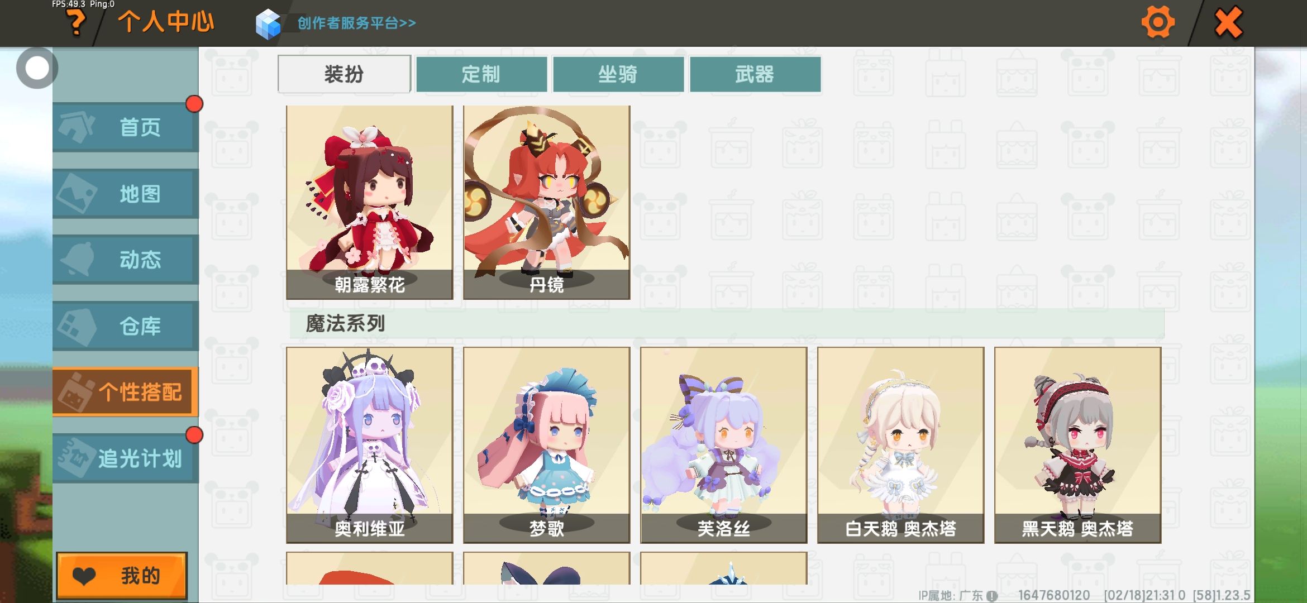
Task: Choose the 奥利维亚 skin card
Action: [370, 445]
